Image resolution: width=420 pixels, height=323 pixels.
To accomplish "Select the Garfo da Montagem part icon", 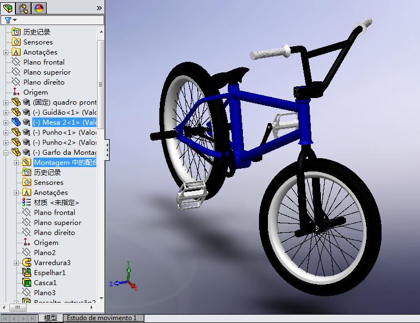I will (16, 152).
